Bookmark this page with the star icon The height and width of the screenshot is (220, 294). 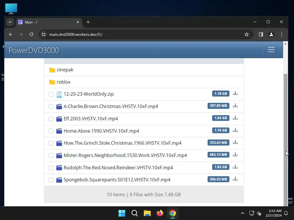coord(247,34)
